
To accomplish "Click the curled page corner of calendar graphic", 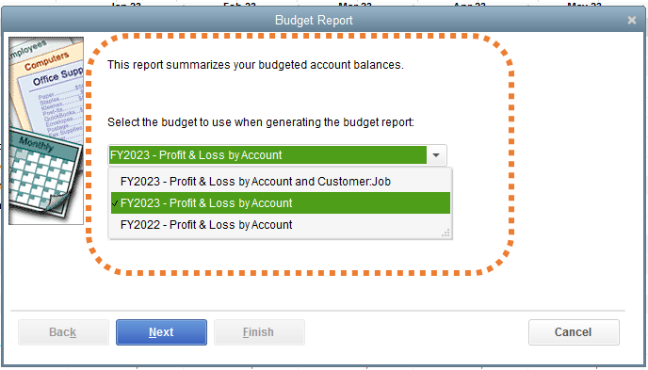I will click(56, 202).
